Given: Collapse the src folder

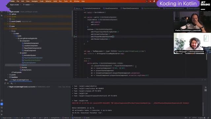Looking at the screenshot, I should tap(10, 31).
